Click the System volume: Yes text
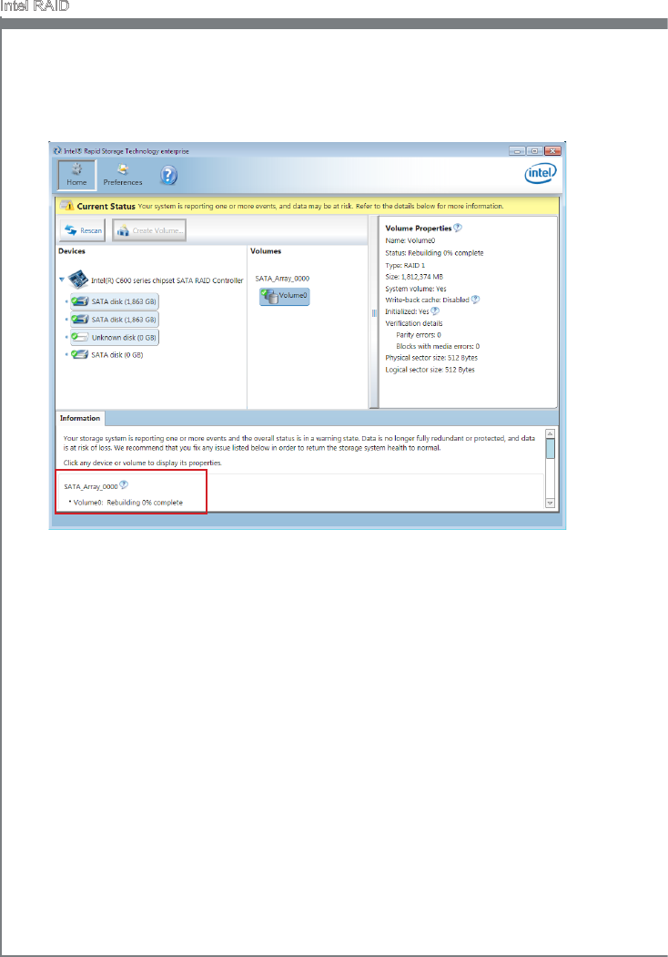The image size is (668, 957). (416, 289)
